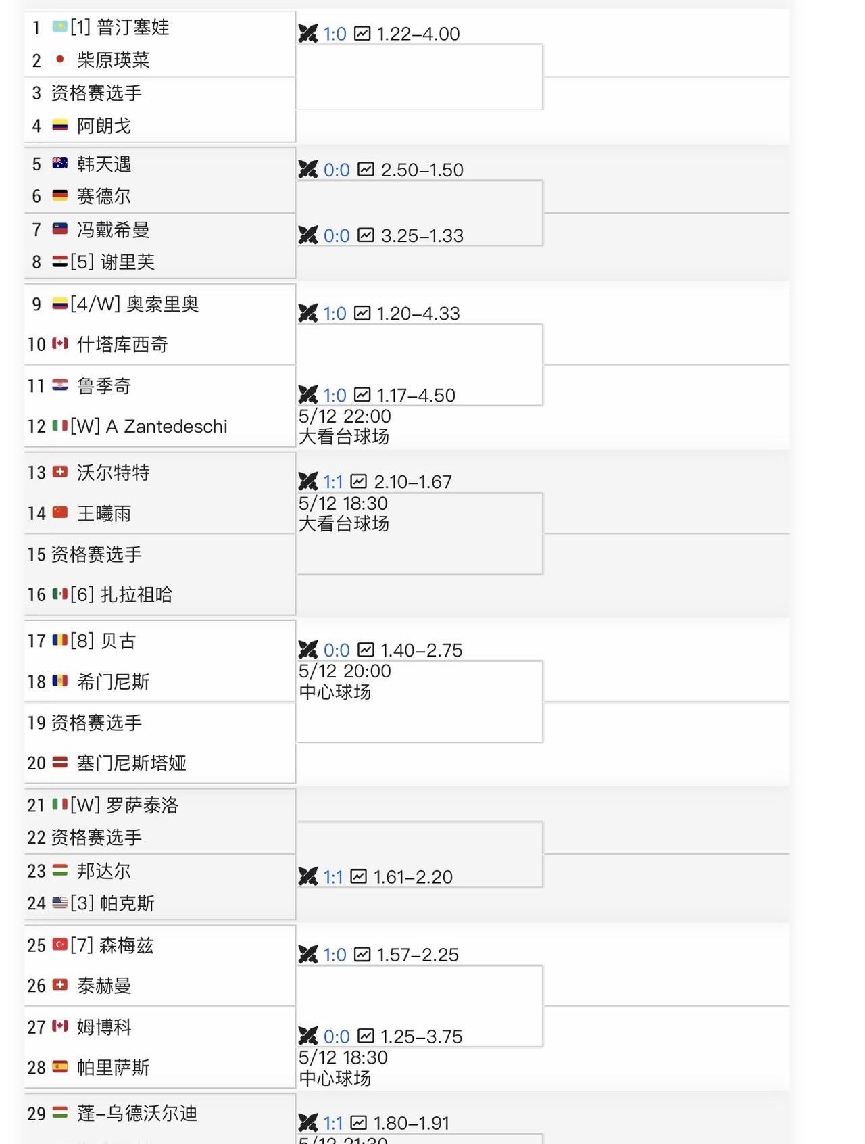Open odds chart icon beside 1.22–4.00

point(362,33)
